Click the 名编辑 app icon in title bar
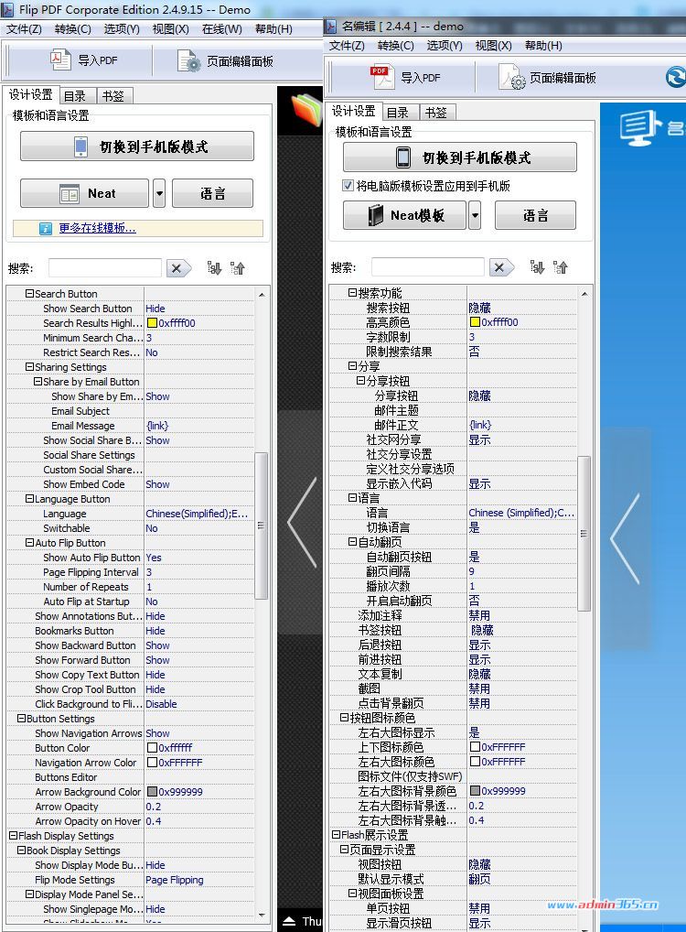 pyautogui.click(x=331, y=27)
